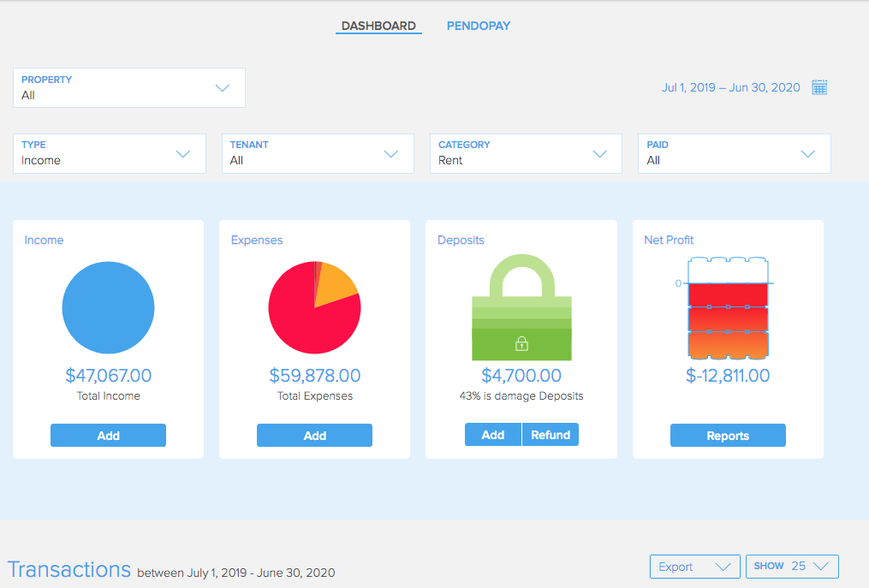Click the Total Income label

108,395
